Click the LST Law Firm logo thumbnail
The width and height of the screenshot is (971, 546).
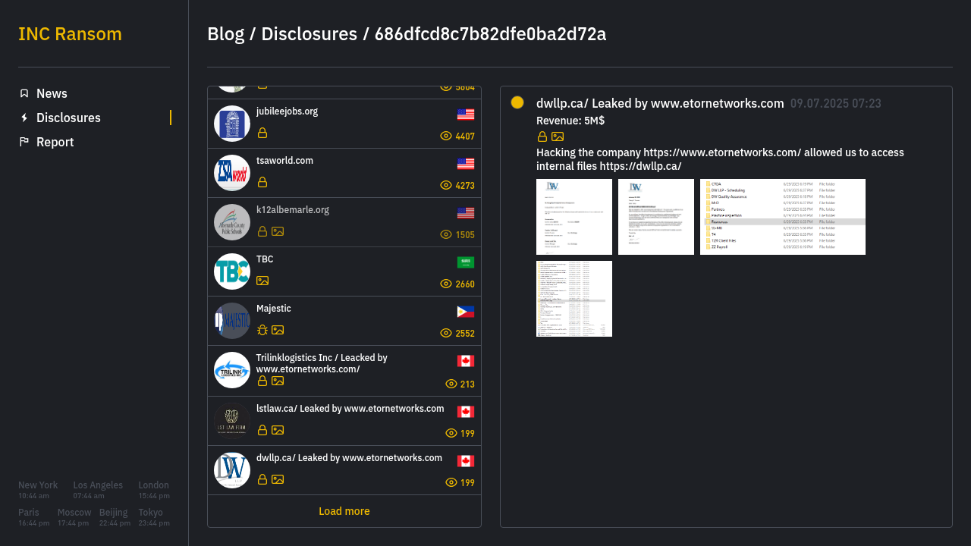click(232, 421)
